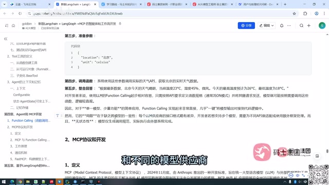Go to outline item 3. 工作原理

click(19, 146)
